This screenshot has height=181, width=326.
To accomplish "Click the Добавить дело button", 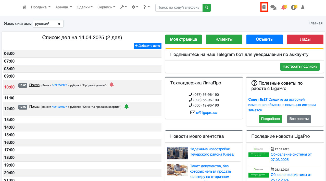I will [x=147, y=46].
